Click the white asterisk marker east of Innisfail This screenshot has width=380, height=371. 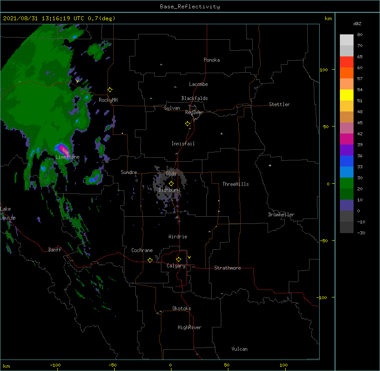tap(221, 134)
